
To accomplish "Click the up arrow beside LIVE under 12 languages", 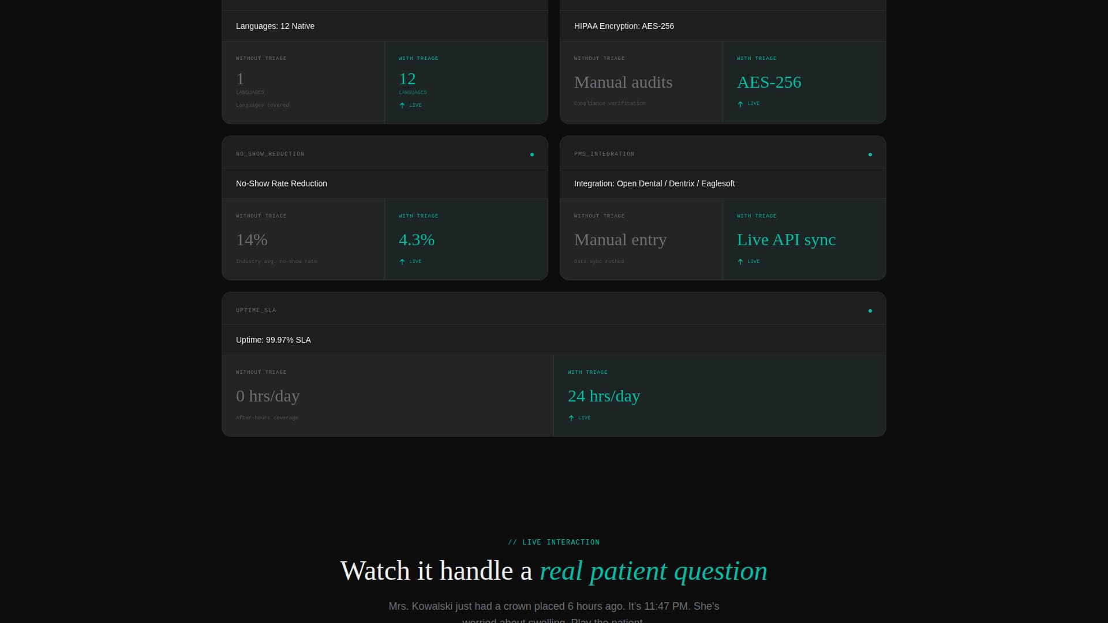I will (402, 106).
